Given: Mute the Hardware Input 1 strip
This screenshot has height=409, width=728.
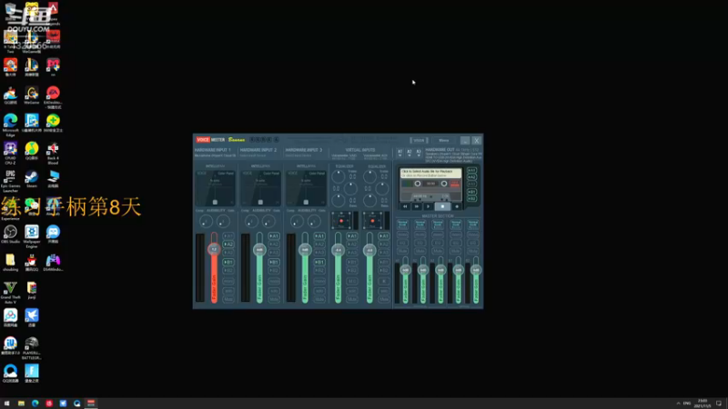Looking at the screenshot, I should coord(228,300).
